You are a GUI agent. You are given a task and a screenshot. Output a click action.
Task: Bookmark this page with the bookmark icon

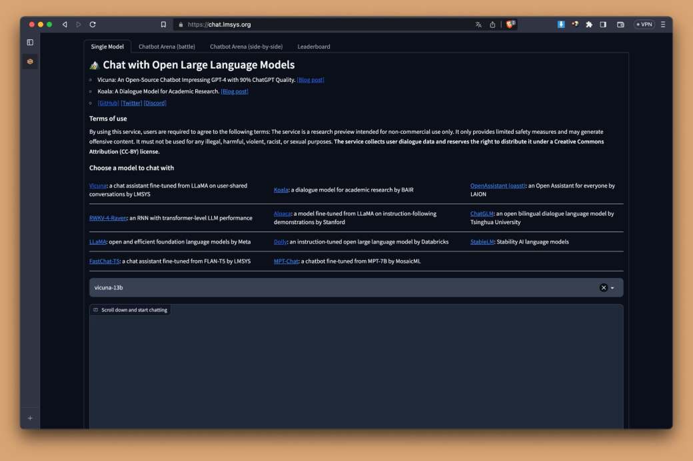[163, 25]
